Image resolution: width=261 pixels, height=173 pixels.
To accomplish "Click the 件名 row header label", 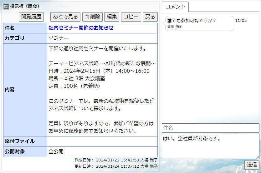I will 10,28.
